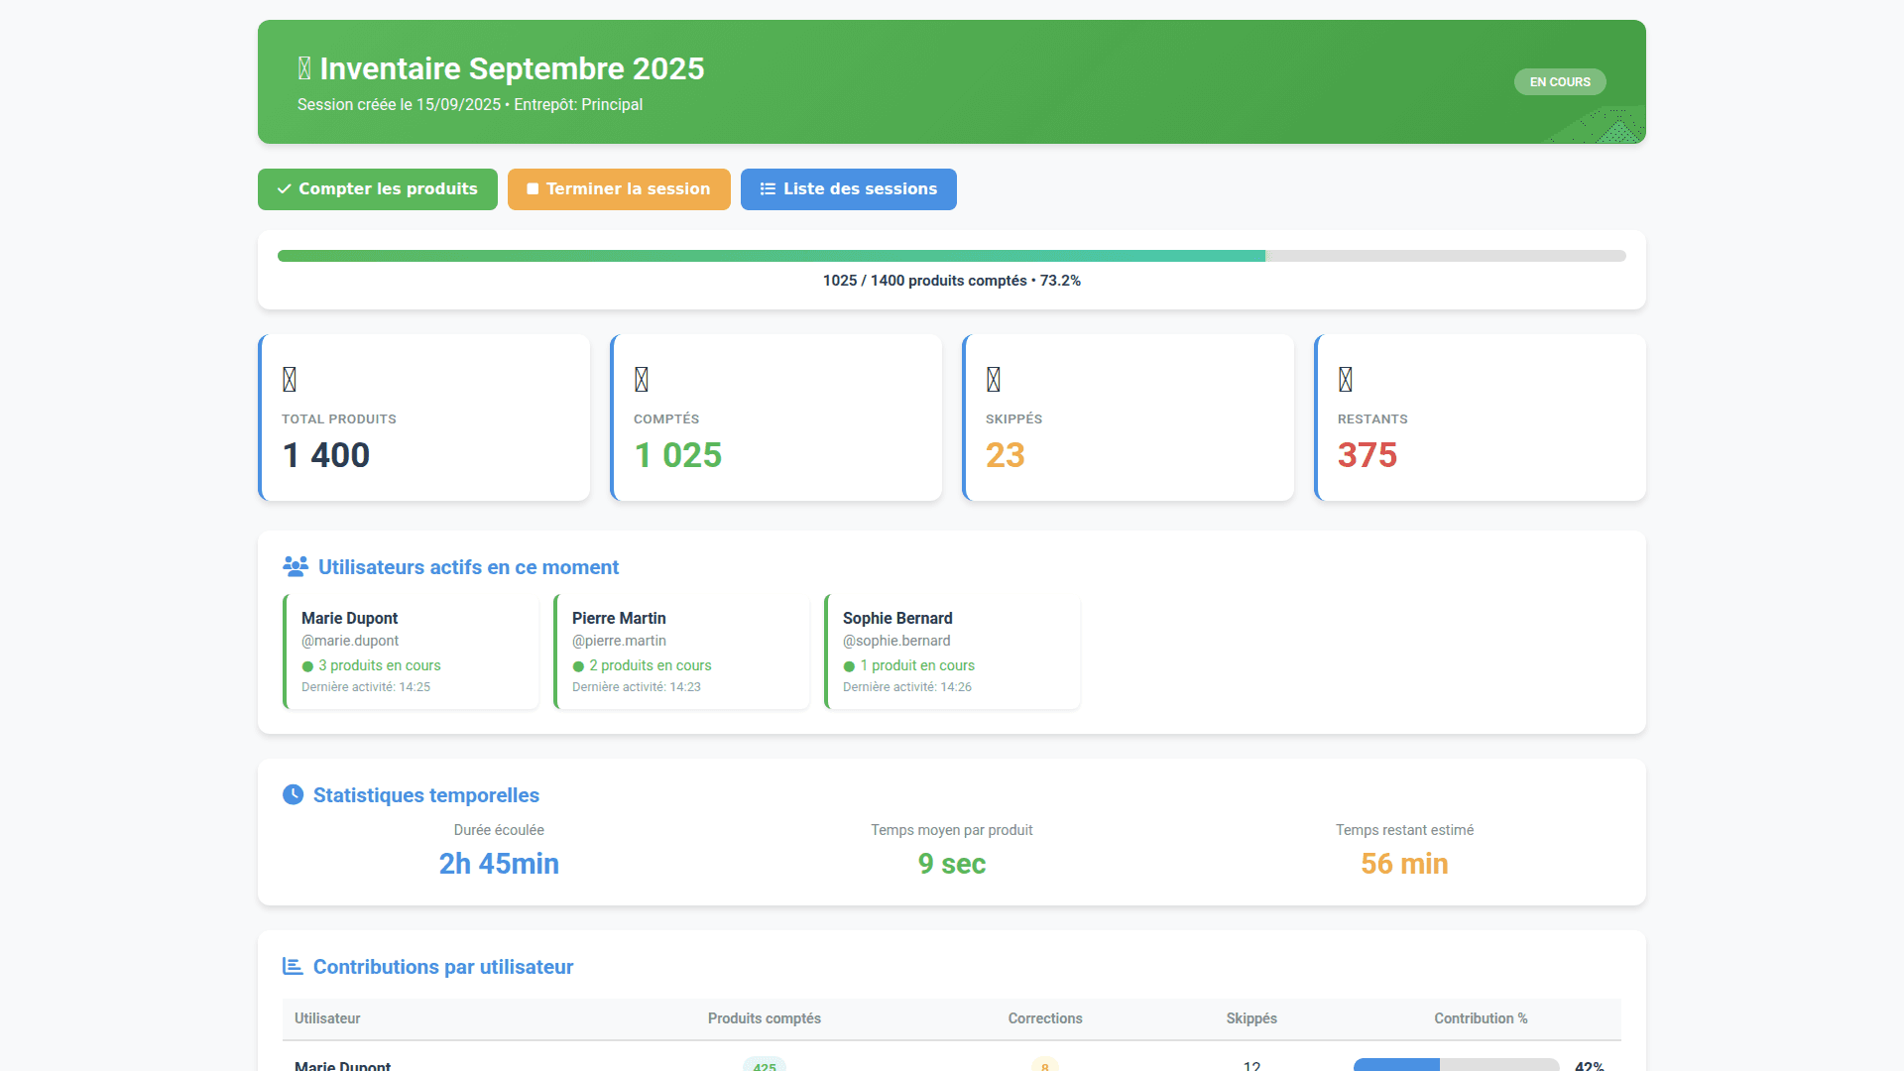Expand the Utilisateurs actifs section
This screenshot has height=1071, width=1904.
[468, 566]
